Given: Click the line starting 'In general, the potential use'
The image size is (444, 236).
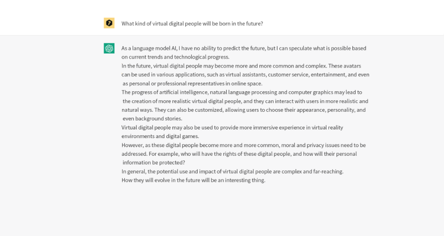Looking at the screenshot, I should 232,171.
